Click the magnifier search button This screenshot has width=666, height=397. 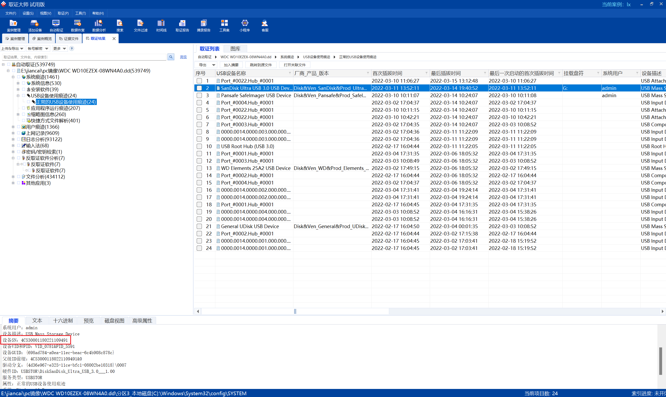[171, 57]
